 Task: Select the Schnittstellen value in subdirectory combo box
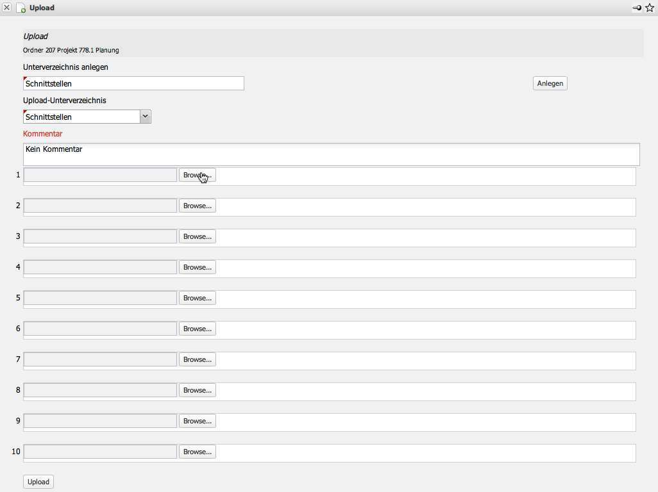point(81,117)
